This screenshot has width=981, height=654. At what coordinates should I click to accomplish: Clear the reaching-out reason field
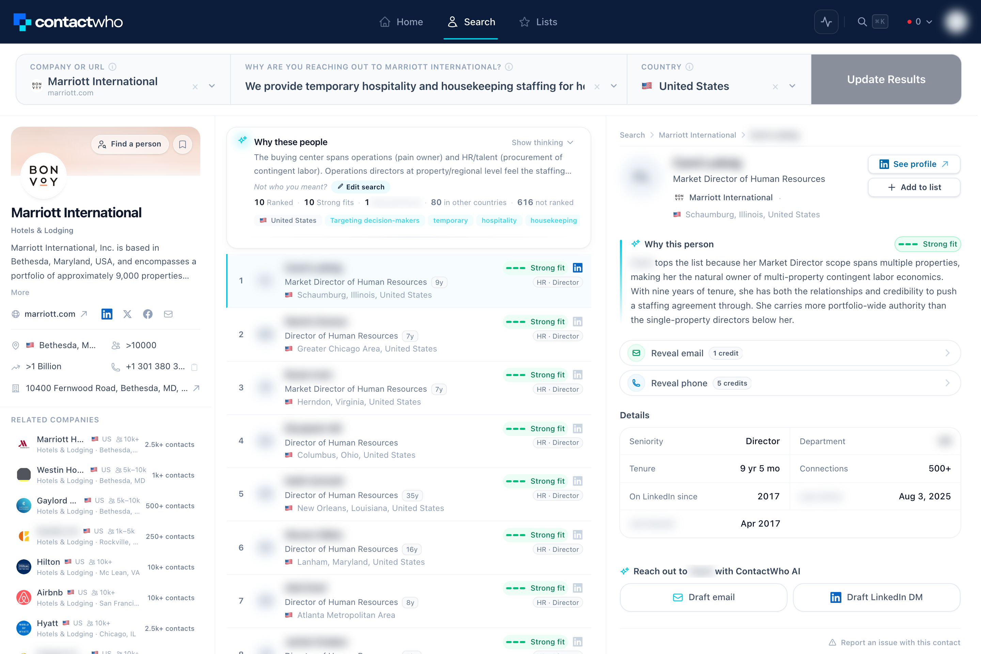coord(597,87)
